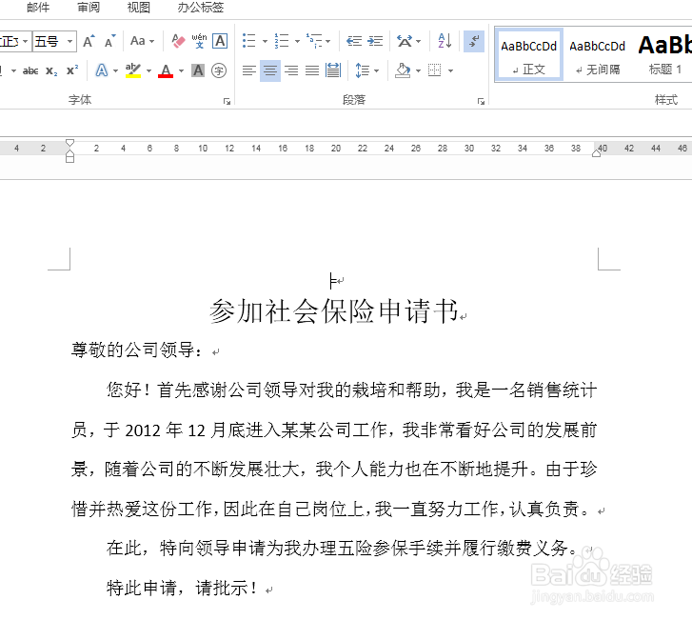Expand Borders dropdown arrow
692x620 pixels.
coord(450,70)
